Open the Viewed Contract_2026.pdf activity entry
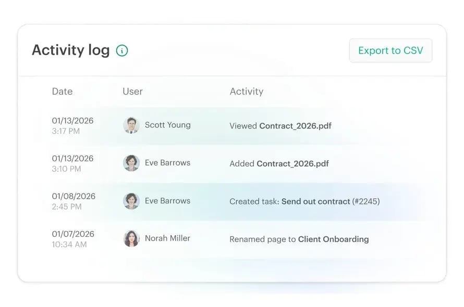Image resolution: width=464 pixels, height=307 pixels. (x=280, y=126)
